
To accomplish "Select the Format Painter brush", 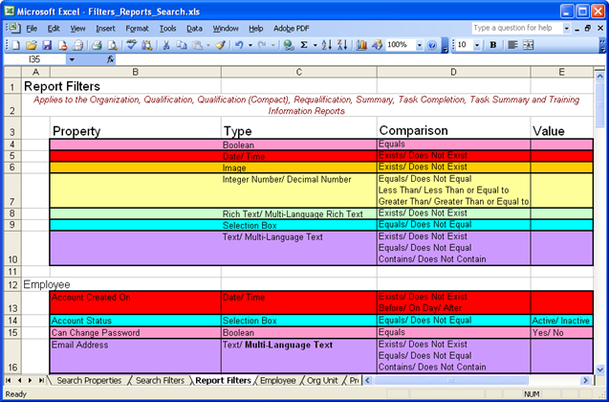I will point(221,45).
